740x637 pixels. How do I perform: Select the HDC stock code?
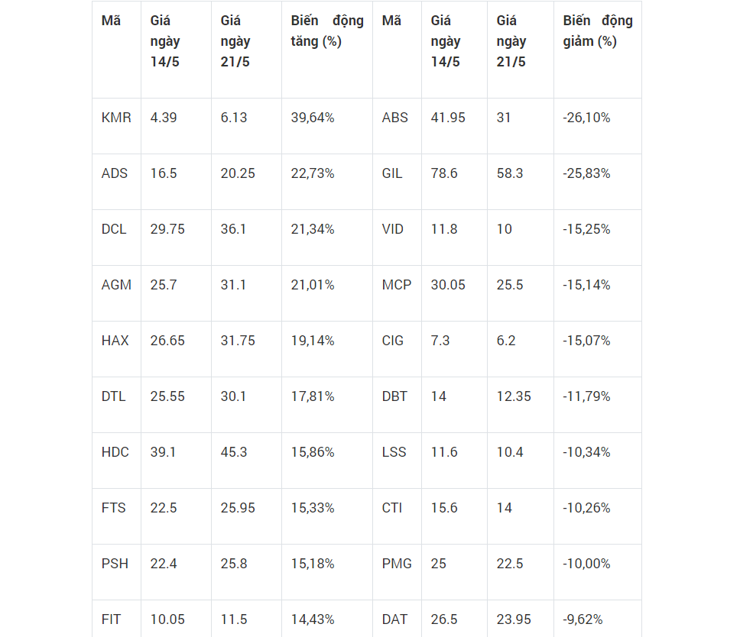pos(115,451)
